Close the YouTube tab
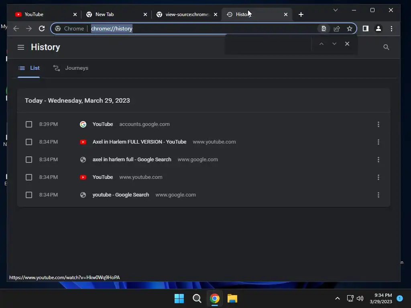The image size is (411, 308). [75, 14]
